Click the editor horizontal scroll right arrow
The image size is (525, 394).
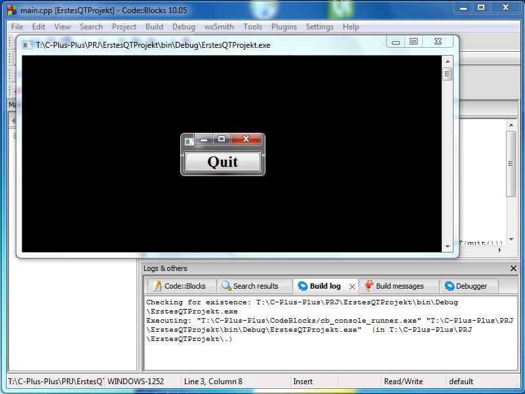(500, 250)
